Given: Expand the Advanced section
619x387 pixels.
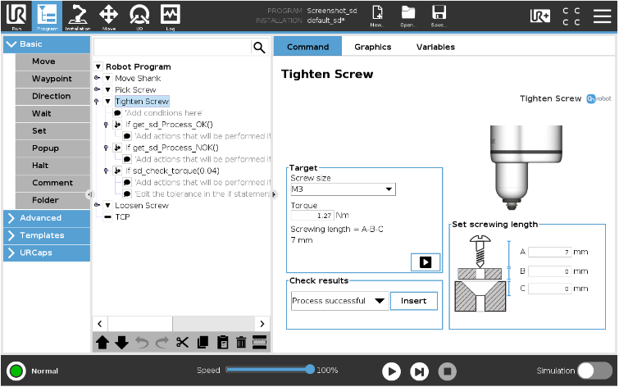Looking at the screenshot, I should click(46, 218).
